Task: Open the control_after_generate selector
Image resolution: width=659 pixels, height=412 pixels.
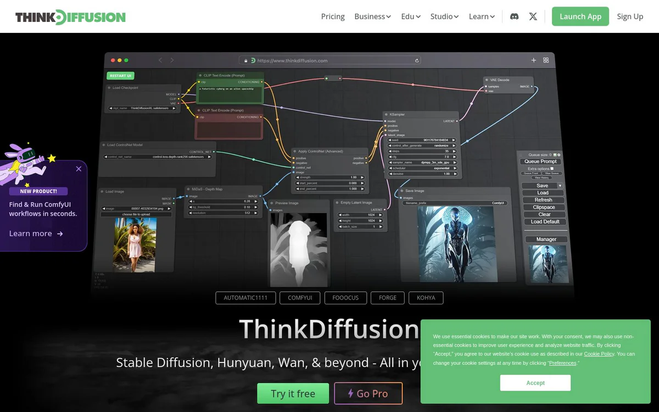Action: pyautogui.click(x=422, y=146)
